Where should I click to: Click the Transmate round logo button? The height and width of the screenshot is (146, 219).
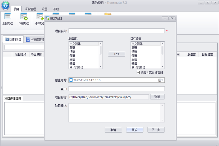coord(5,5)
